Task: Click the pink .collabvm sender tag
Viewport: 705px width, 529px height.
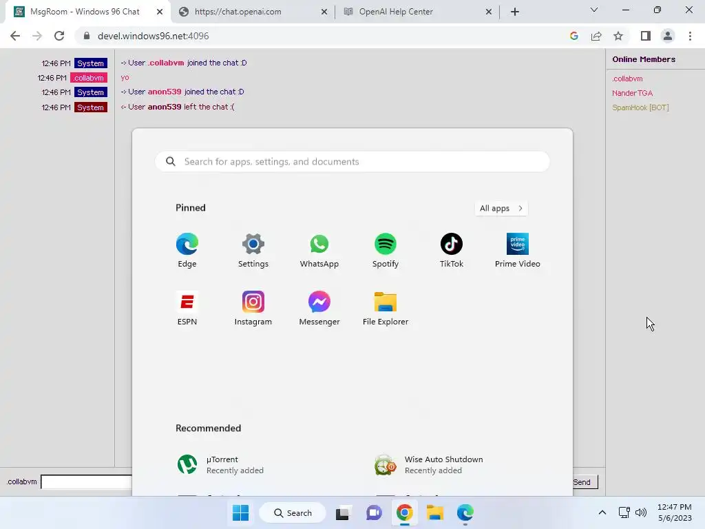Action: 89,78
